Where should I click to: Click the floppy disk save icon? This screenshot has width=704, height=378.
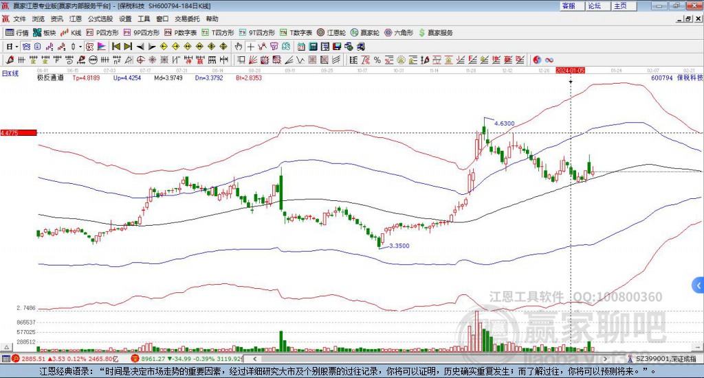point(337,47)
